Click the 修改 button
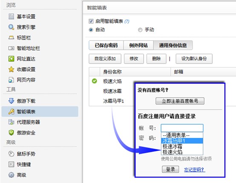This screenshot has height=183, width=236. pos(134,59)
